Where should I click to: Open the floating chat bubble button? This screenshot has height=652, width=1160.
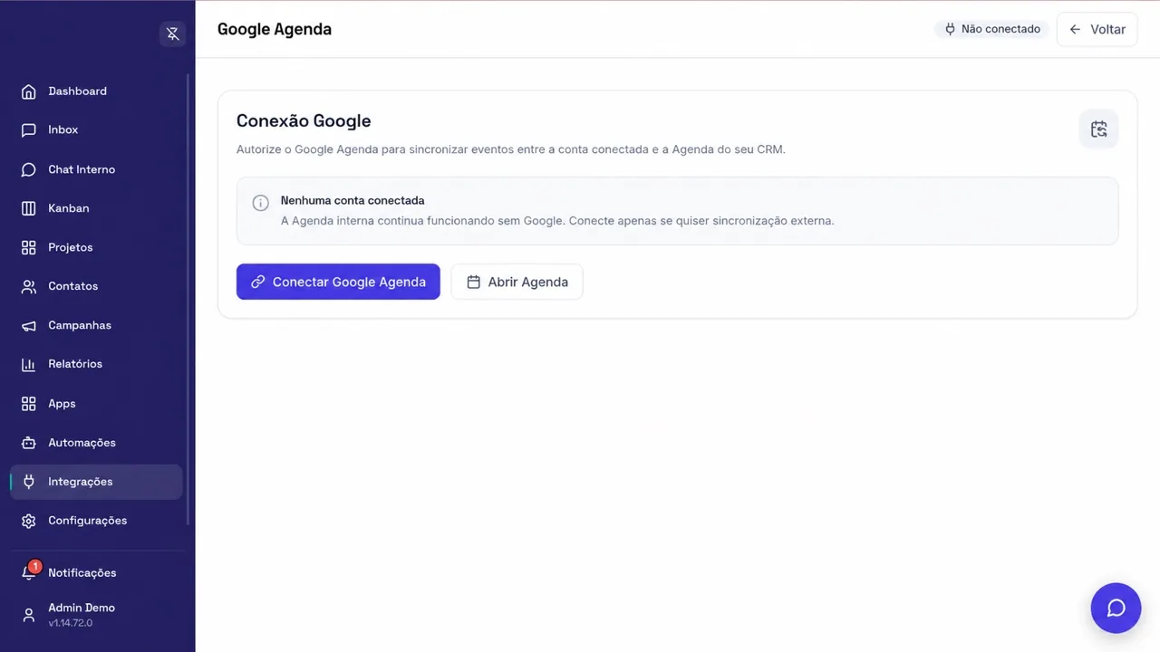1116,608
